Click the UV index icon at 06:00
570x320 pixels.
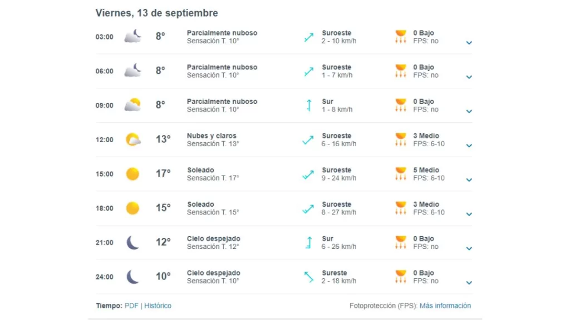[x=400, y=71]
